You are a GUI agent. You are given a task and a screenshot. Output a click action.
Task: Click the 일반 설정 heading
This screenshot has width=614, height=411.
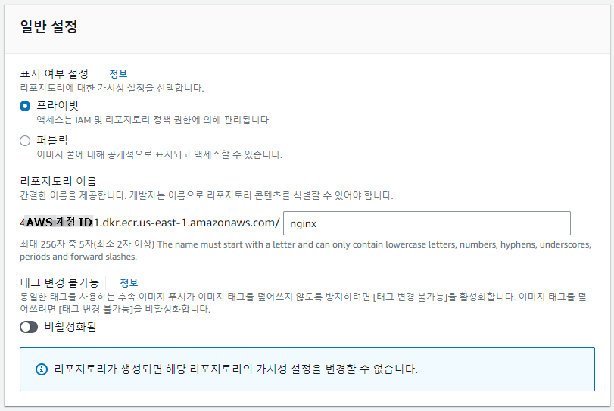tap(49, 26)
